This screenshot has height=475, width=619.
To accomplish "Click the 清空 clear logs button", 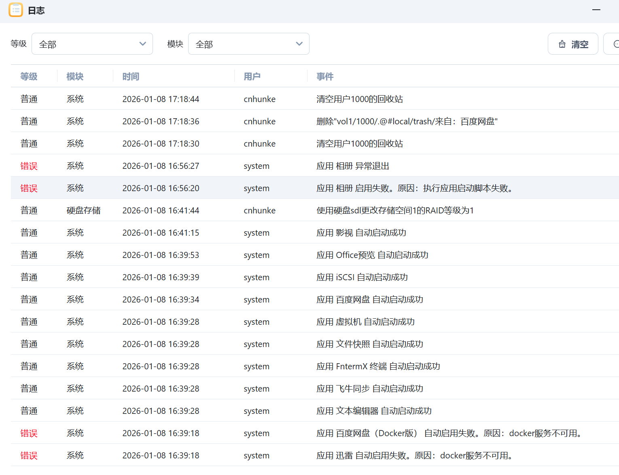I will coord(573,44).
